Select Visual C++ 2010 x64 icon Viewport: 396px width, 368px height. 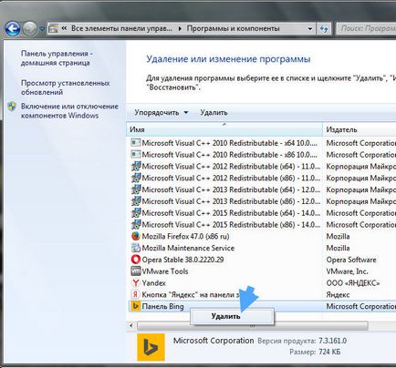[x=136, y=143]
